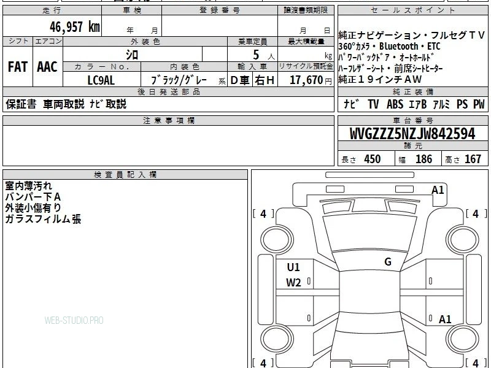
Task: Click the A1 mark beside rear door
Action: [445, 319]
